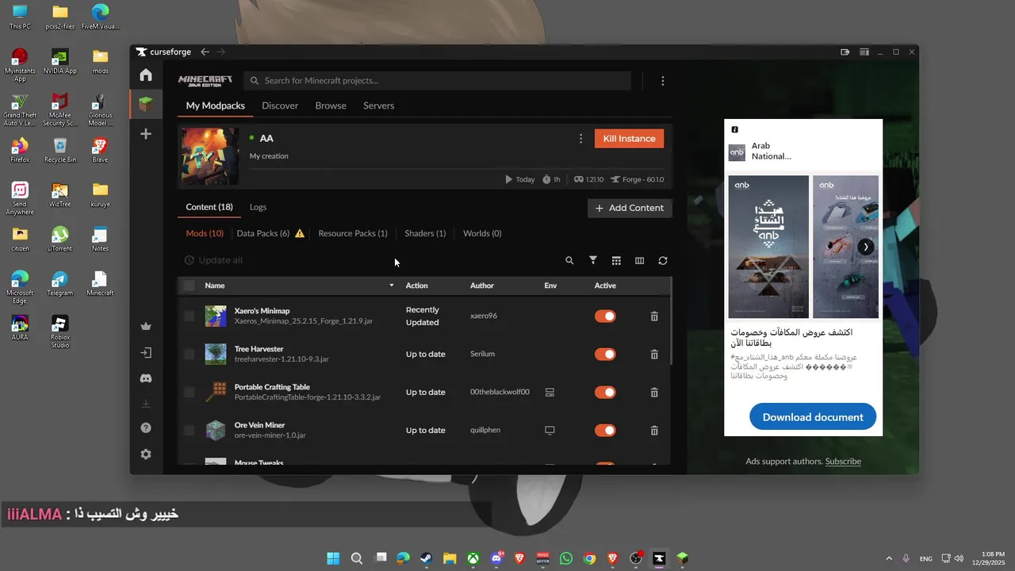Show hidden icons in system tray
Screen dimensions: 1015x571
point(889,558)
